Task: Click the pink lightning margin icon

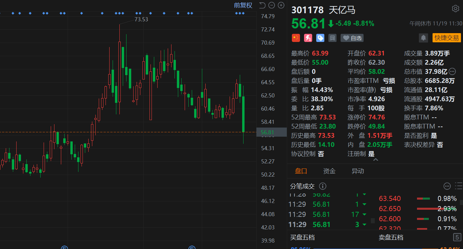Action: [308, 38]
